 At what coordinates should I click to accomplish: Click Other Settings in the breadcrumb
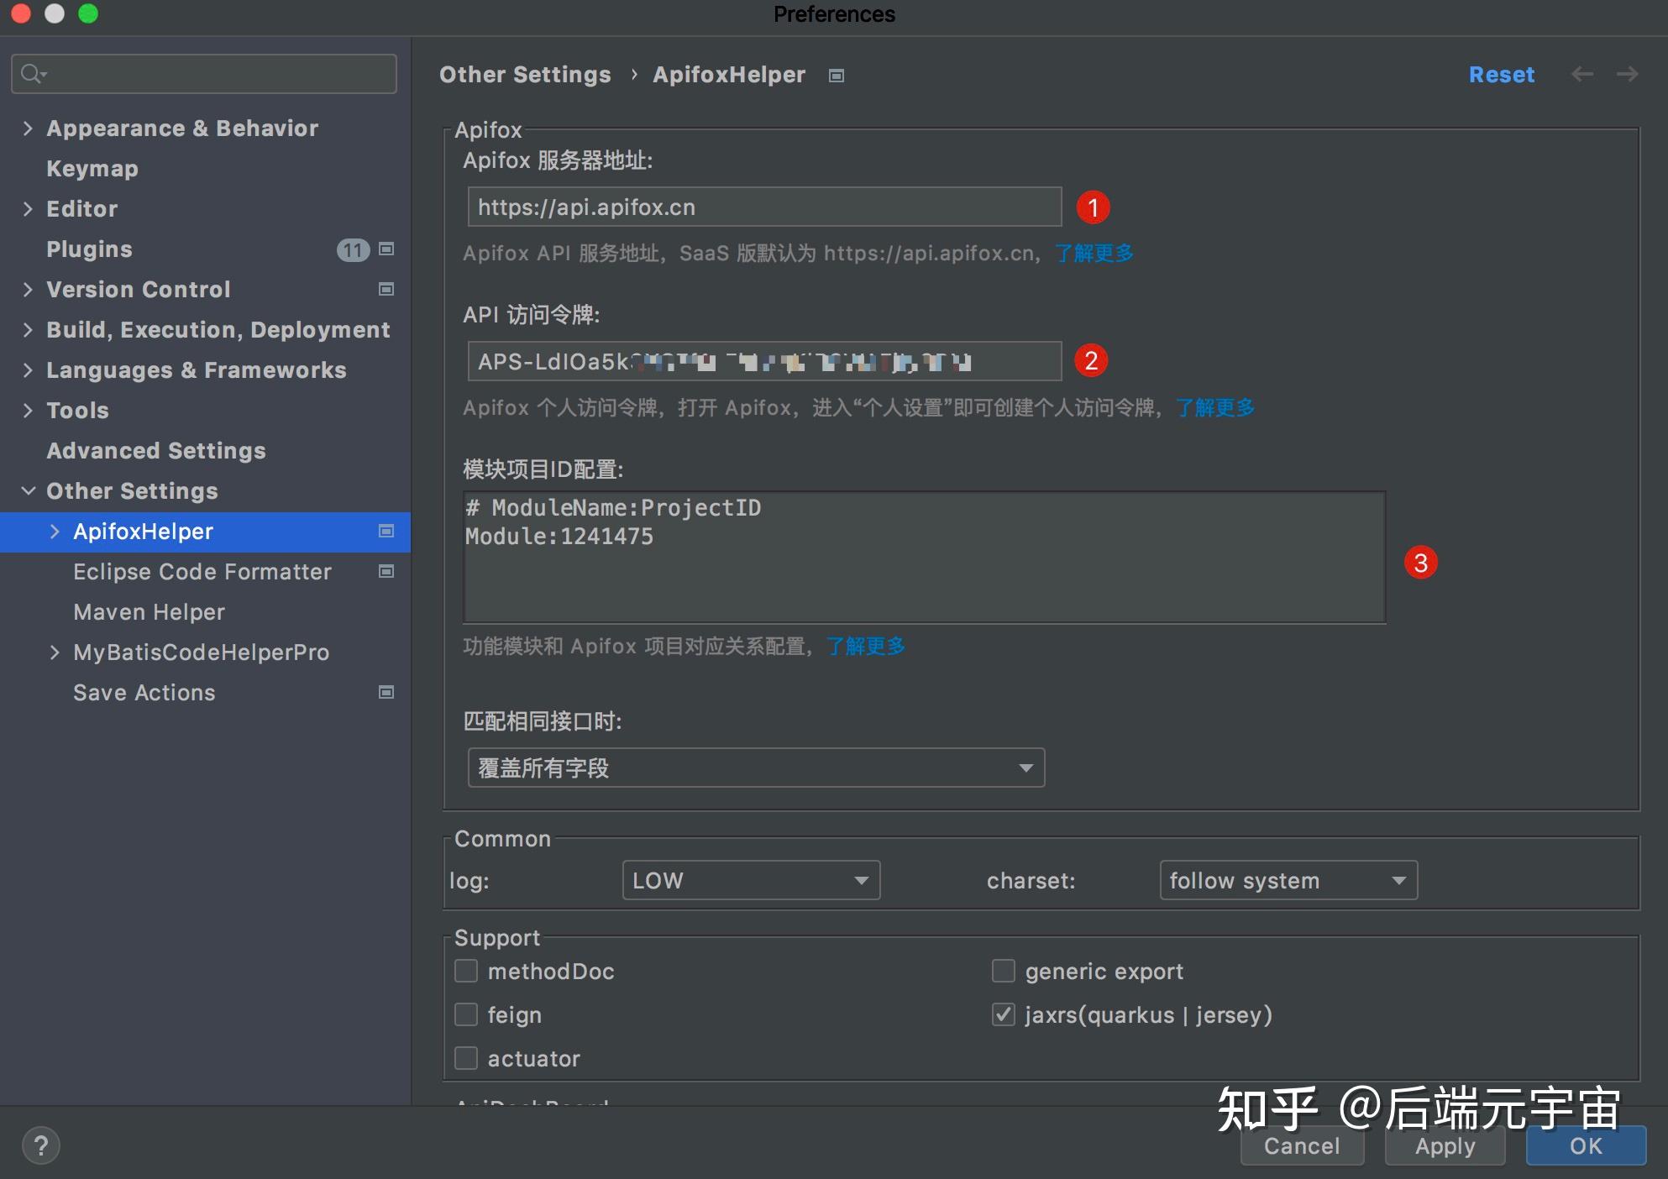525,74
